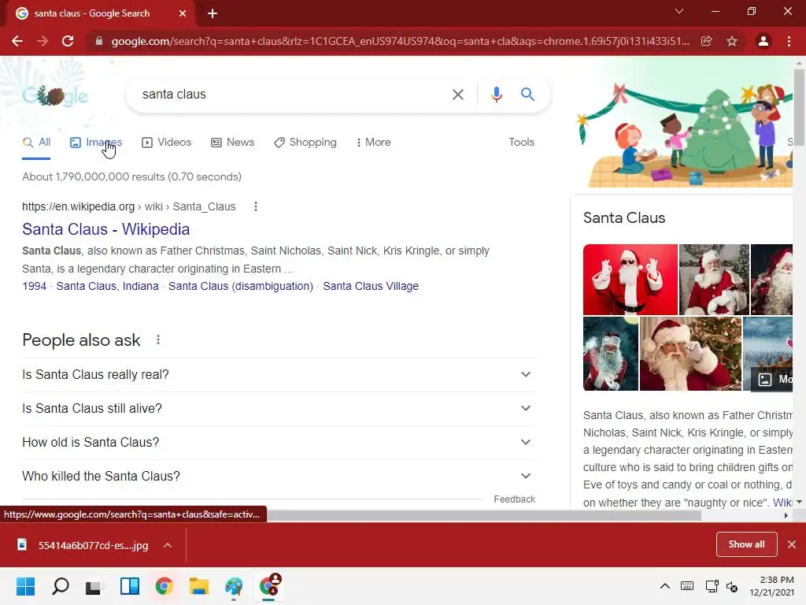Expand 'Is Santa Claus really real?'
The width and height of the screenshot is (806, 605).
coord(279,374)
